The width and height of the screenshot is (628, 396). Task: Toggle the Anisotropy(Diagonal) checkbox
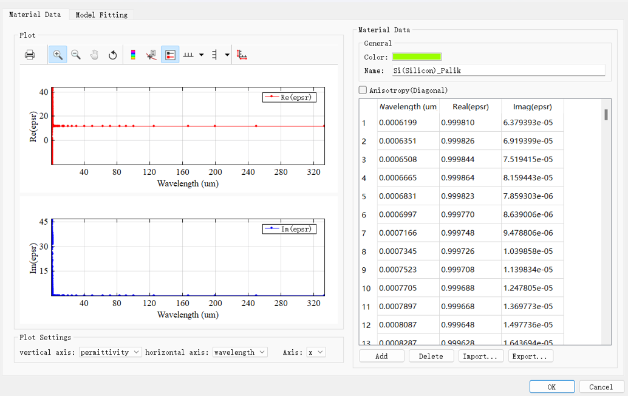tap(363, 90)
